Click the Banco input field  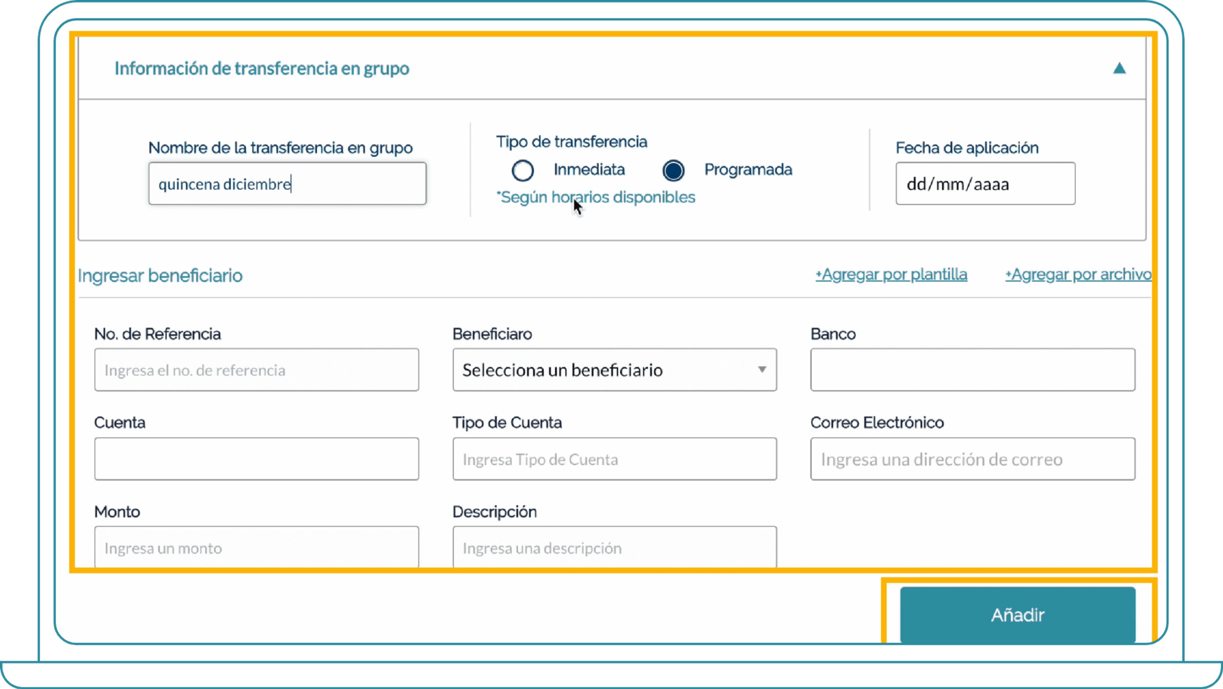[973, 370]
